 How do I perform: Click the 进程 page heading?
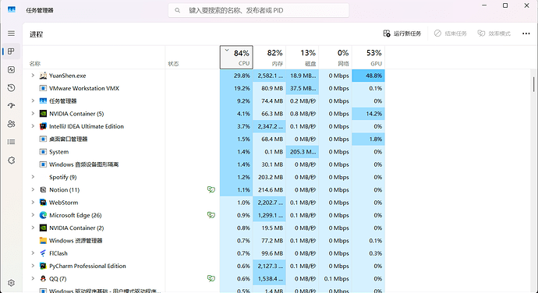click(x=37, y=34)
